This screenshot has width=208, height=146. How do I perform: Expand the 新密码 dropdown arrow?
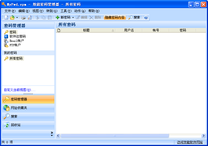[73, 17]
